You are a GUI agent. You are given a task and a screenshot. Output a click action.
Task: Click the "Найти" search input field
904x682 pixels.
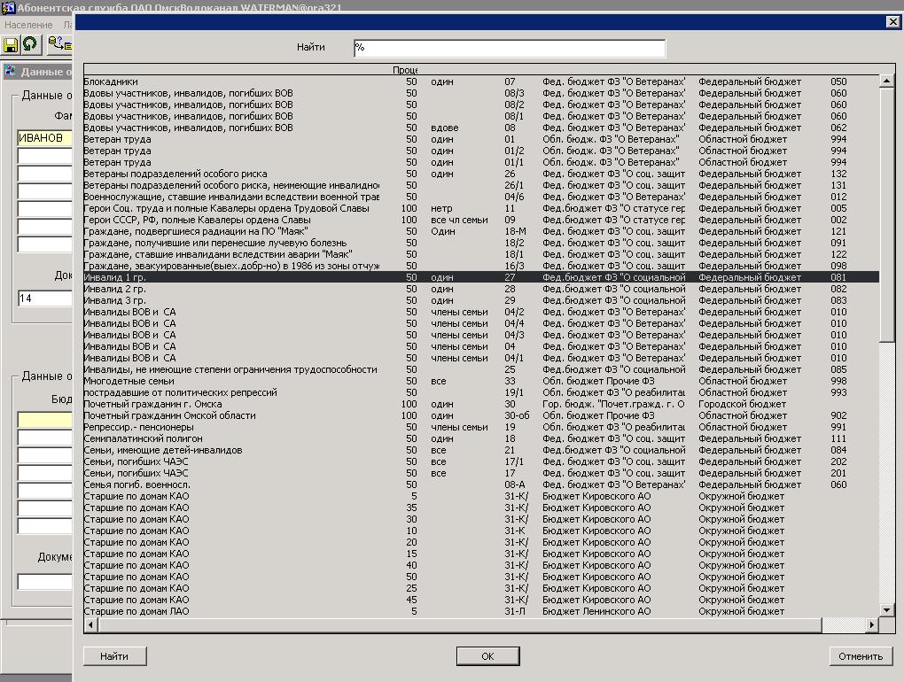pos(509,49)
